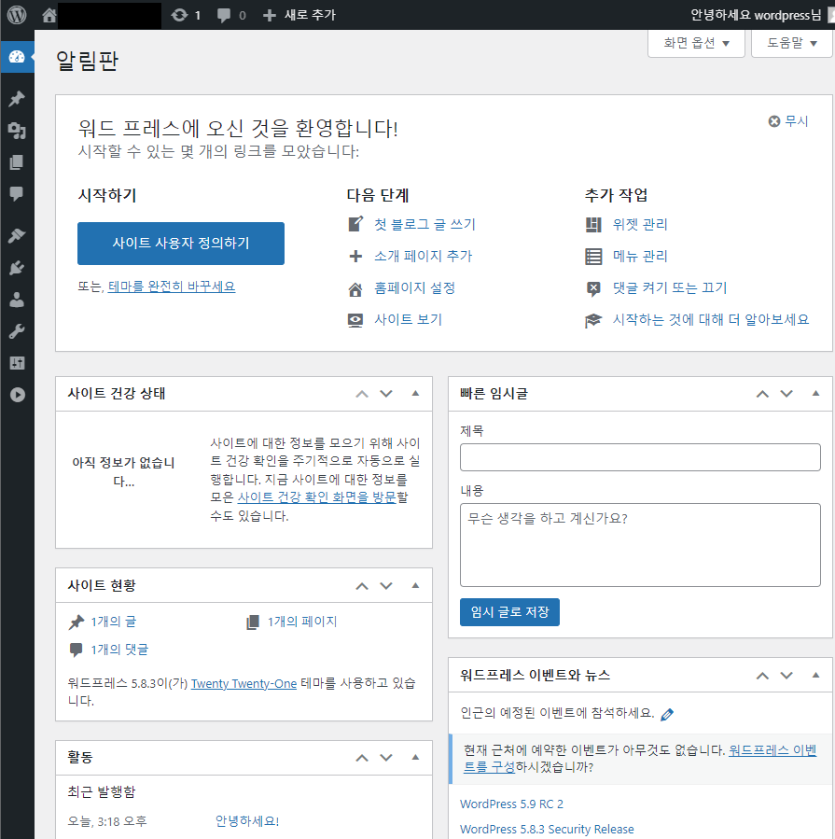The height and width of the screenshot is (839, 835).
Task: Click 위젯 관리 link
Action: (640, 224)
